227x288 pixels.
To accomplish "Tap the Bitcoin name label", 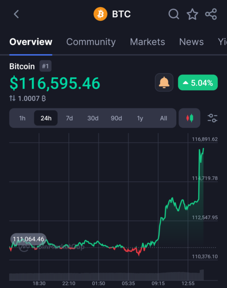I will (22, 66).
